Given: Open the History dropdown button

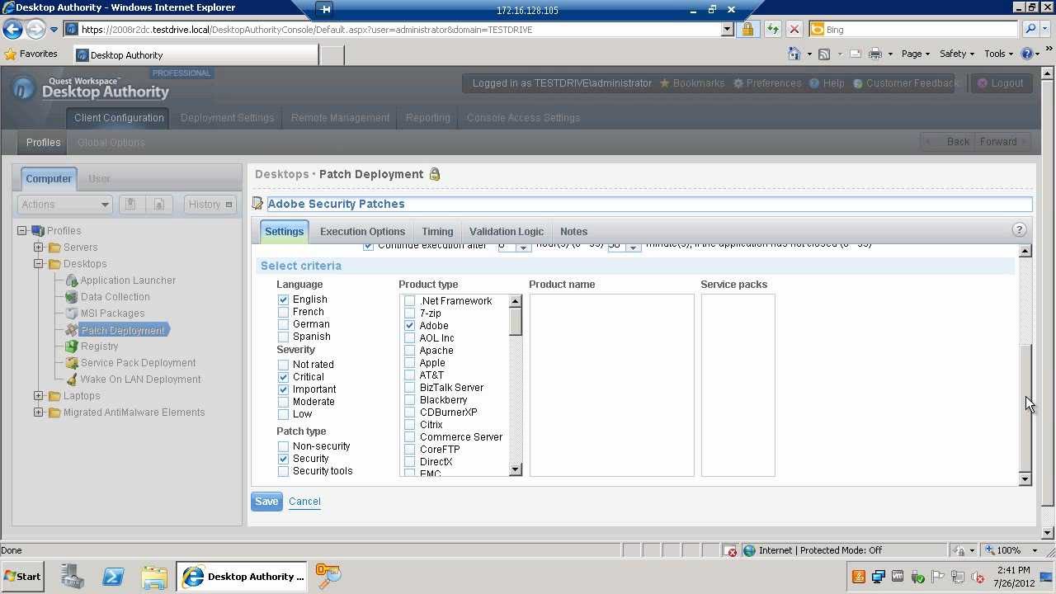Looking at the screenshot, I should click(x=210, y=205).
